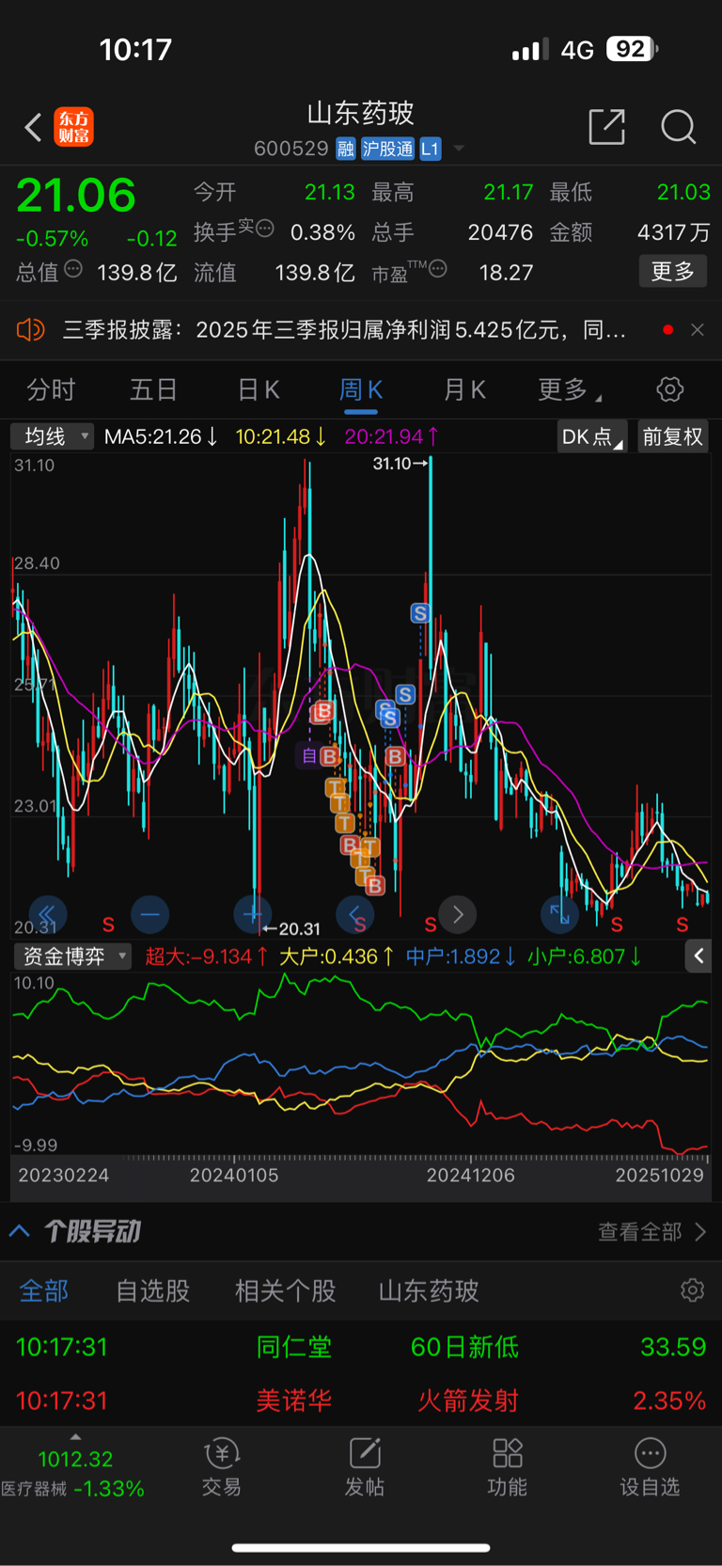The height and width of the screenshot is (1566, 722).
Task: Select the 自选股 filter tab
Action: (152, 1290)
